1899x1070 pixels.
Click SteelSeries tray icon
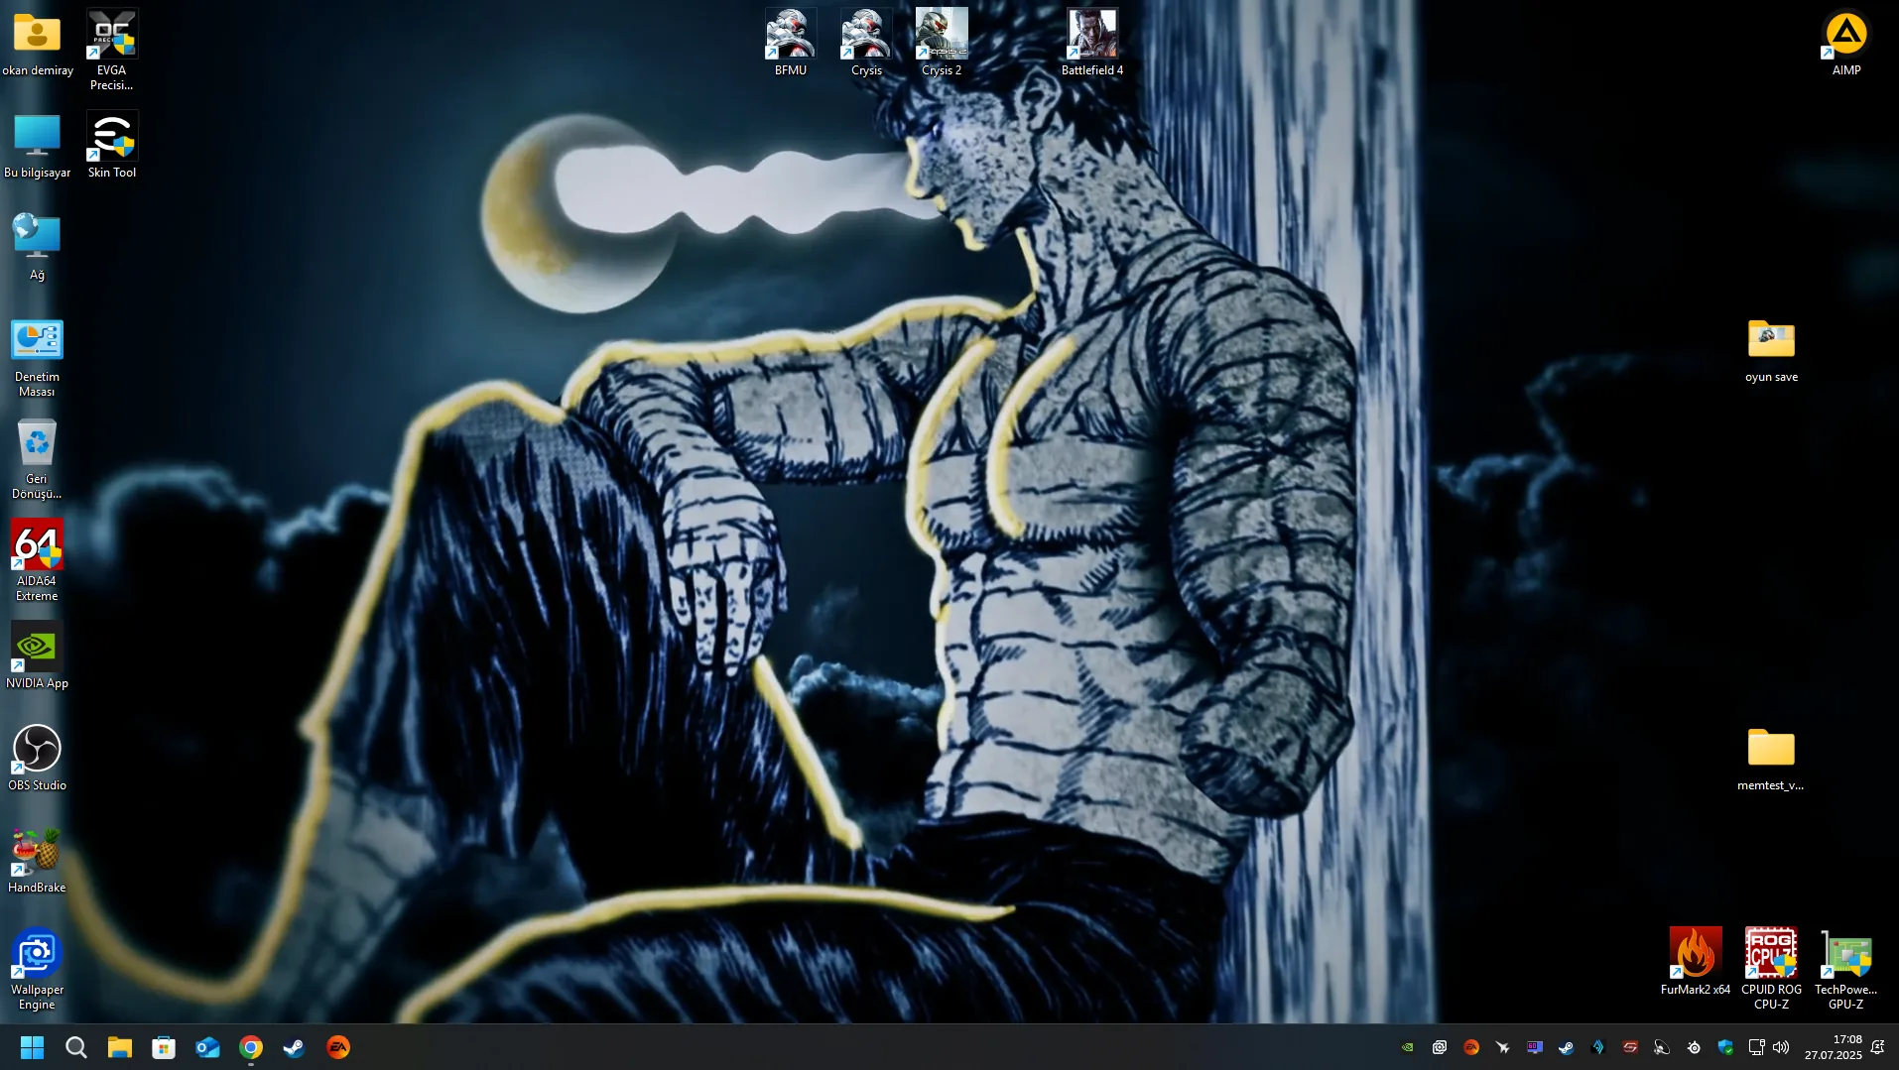click(x=1694, y=1047)
